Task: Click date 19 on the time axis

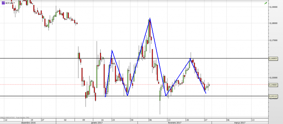Action: [x=32, y=120]
